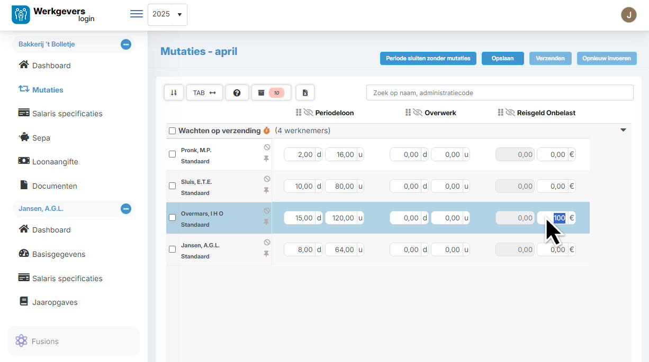The height and width of the screenshot is (362, 649).
Task: Open the 2025 year dropdown
Action: (x=167, y=14)
